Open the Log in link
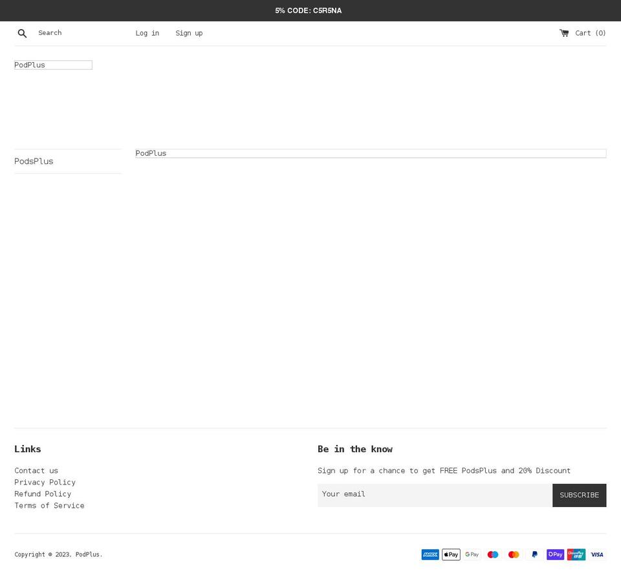Image resolution: width=621 pixels, height=575 pixels. pos(147,33)
